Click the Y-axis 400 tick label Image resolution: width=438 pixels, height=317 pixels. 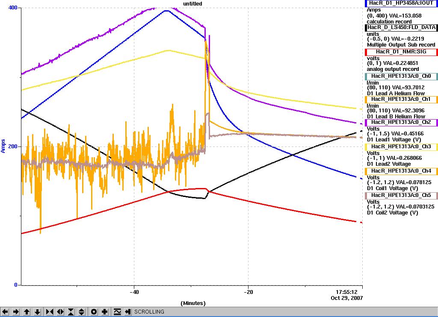click(x=13, y=8)
